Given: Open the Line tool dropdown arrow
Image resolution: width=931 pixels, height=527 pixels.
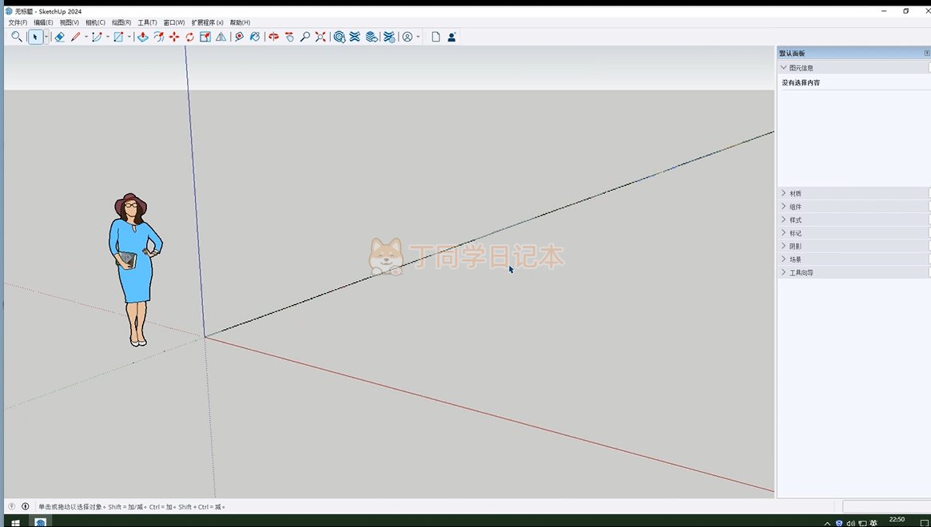Looking at the screenshot, I should point(86,37).
